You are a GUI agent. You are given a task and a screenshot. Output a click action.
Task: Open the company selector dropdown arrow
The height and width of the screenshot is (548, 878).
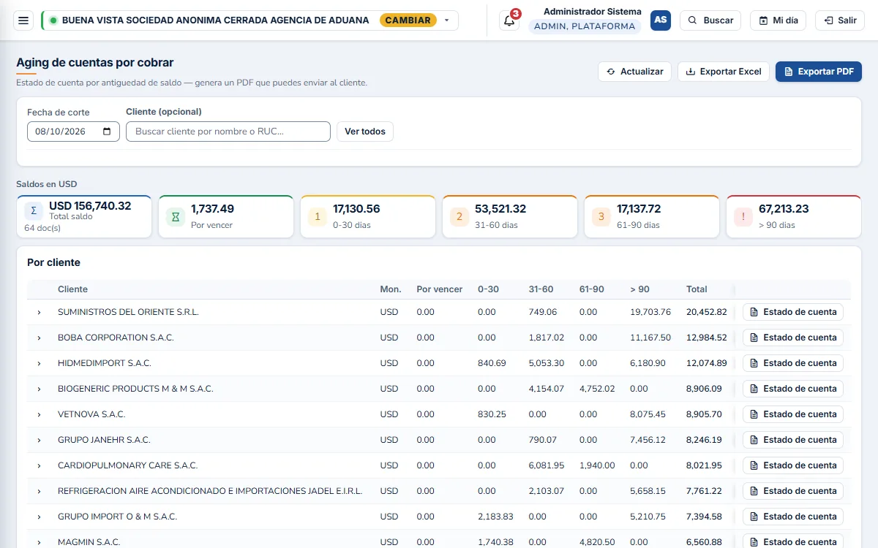coord(447,20)
